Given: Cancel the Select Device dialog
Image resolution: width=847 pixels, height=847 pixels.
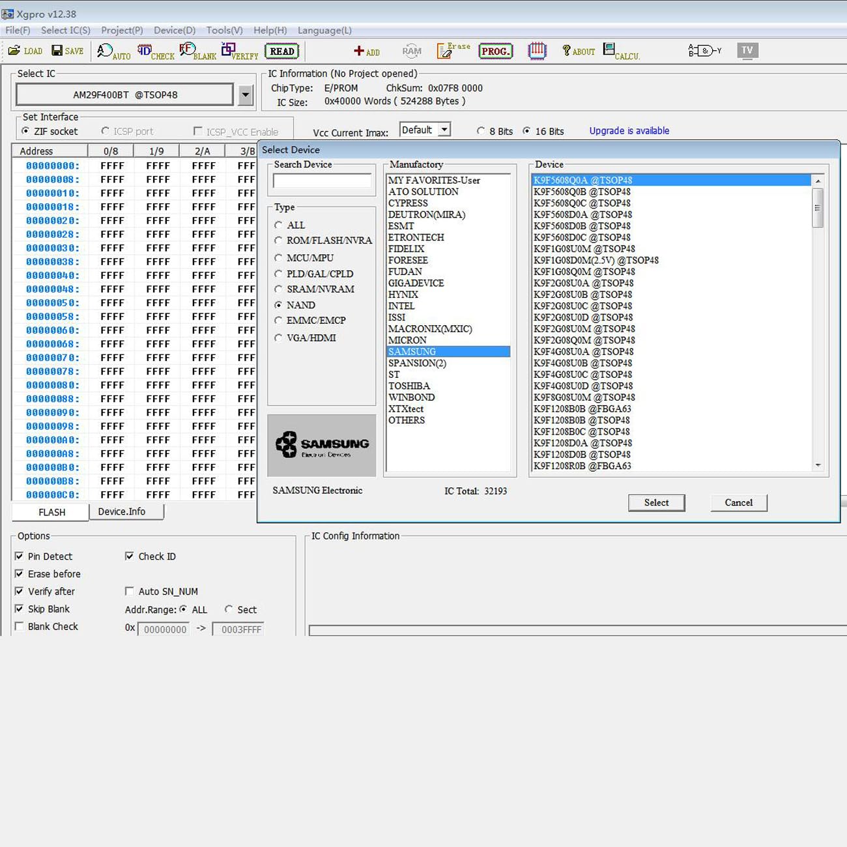Looking at the screenshot, I should coord(739,502).
